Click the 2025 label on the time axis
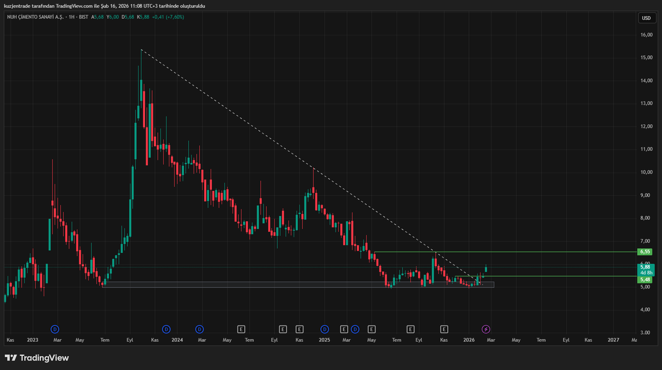Image resolution: width=662 pixels, height=370 pixels. (x=324, y=341)
